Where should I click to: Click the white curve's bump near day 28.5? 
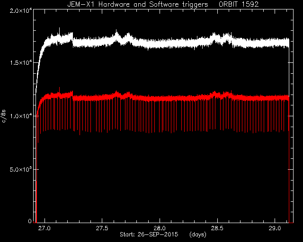coord(214,37)
